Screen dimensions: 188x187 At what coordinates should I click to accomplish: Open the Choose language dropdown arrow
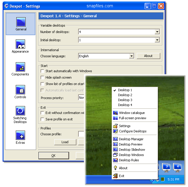coord(131,56)
